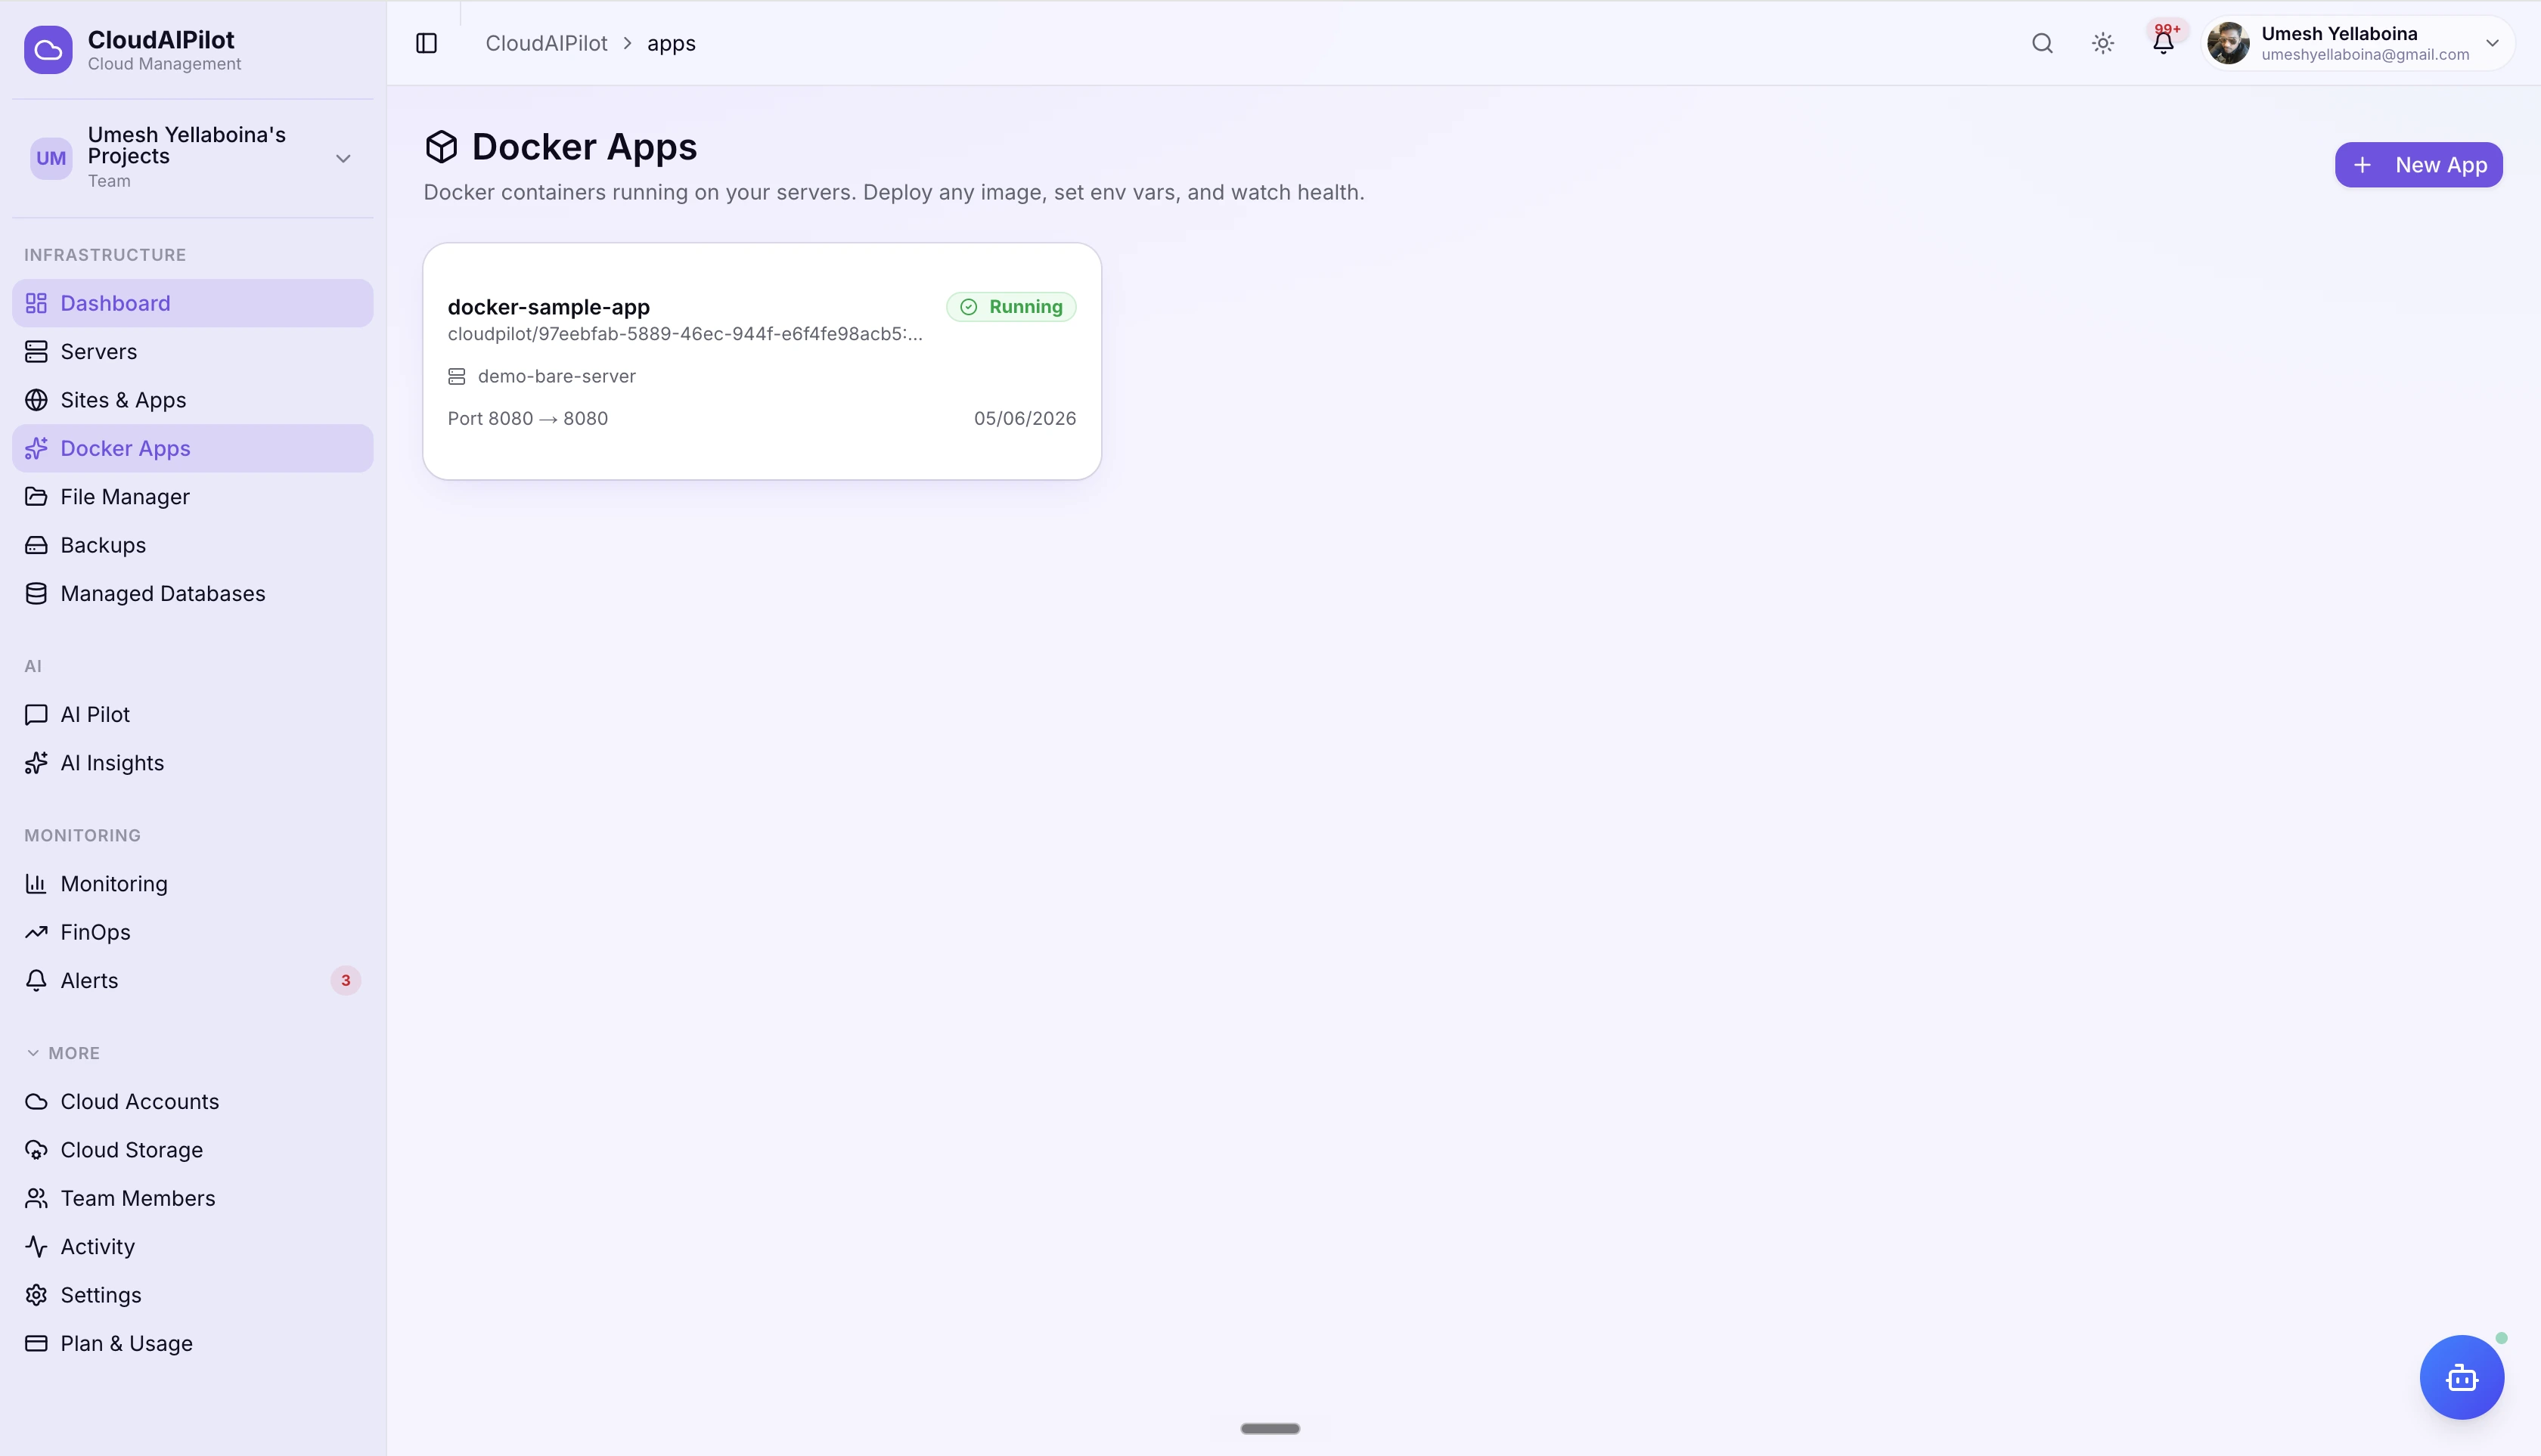Click the Monitoring bar chart icon
Image resolution: width=2541 pixels, height=1456 pixels.
pyautogui.click(x=36, y=884)
